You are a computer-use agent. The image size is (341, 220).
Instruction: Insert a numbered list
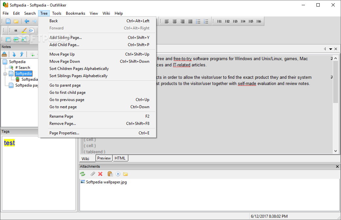click(x=206, y=21)
